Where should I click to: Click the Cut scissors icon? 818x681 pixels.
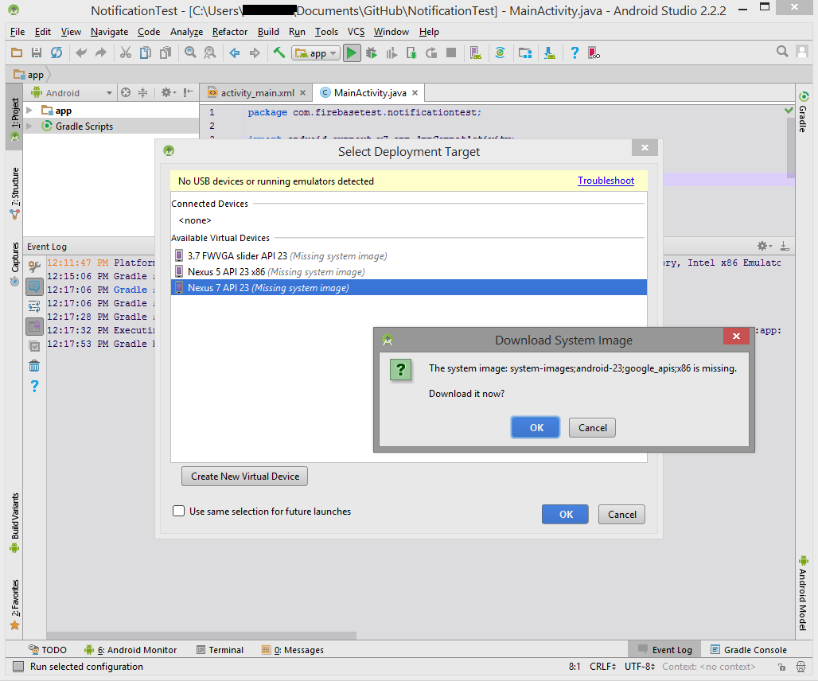click(126, 53)
